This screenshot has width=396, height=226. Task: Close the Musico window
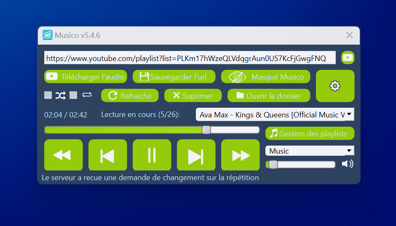click(x=349, y=35)
